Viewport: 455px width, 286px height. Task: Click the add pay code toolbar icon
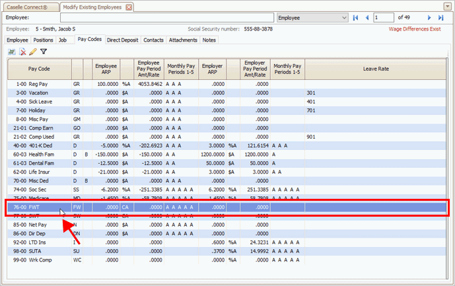pyautogui.click(x=12, y=51)
